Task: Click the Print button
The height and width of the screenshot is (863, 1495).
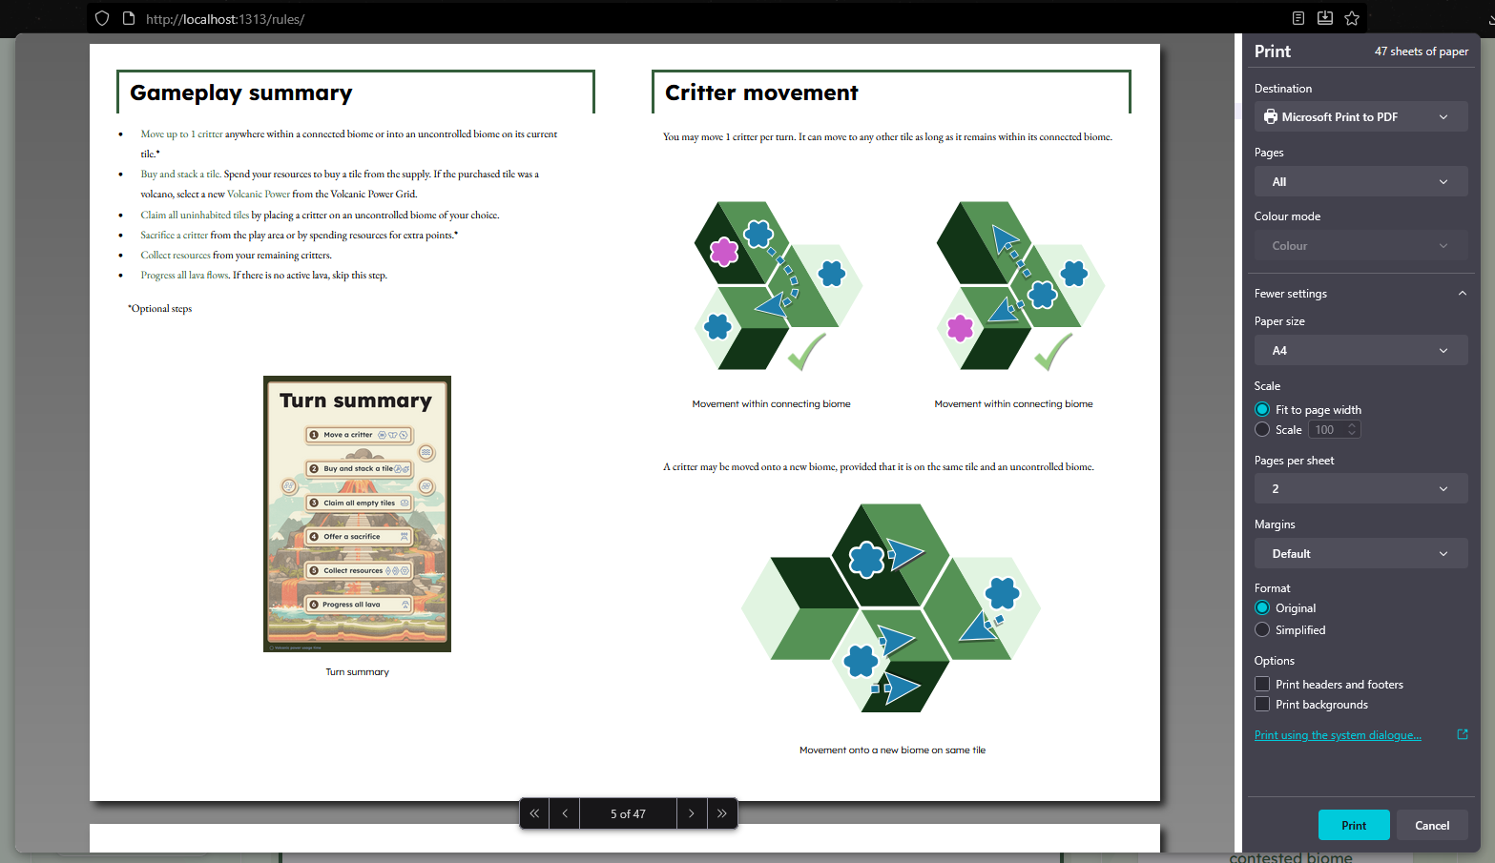Action: tap(1353, 826)
